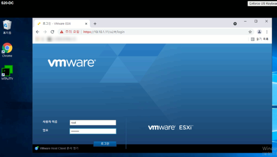277x157 pixels.
Task: Click the password field
Action: tap(93, 131)
